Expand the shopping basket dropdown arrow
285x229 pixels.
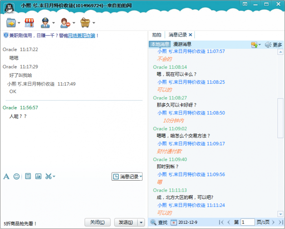pyautogui.click(x=94, y=23)
